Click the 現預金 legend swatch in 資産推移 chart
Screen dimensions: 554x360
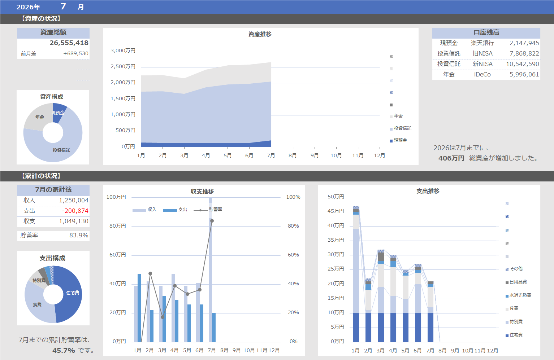pyautogui.click(x=391, y=141)
